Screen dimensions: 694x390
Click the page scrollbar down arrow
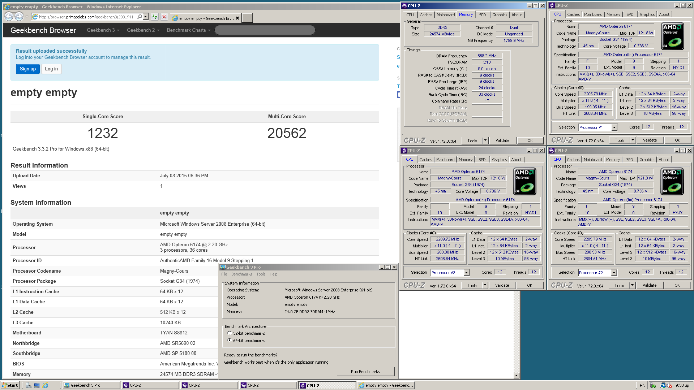tap(517, 376)
